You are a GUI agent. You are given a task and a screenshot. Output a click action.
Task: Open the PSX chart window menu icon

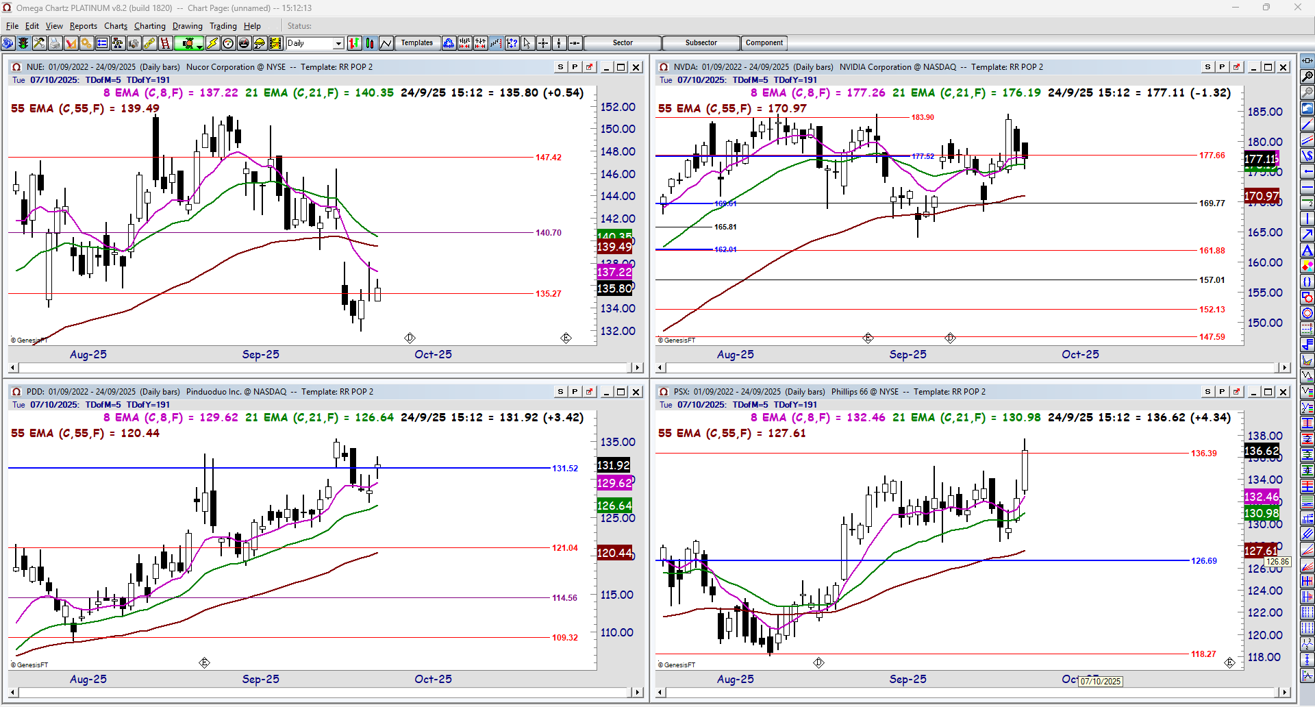(664, 392)
